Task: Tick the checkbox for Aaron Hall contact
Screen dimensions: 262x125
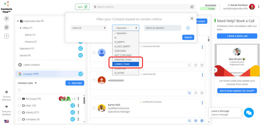Action: coord(94,108)
